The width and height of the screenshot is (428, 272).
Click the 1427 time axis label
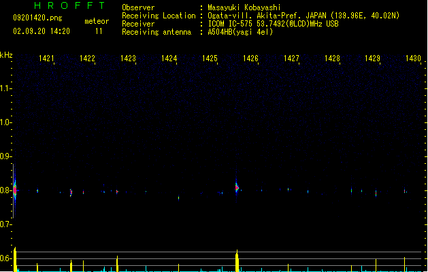pos(291,58)
